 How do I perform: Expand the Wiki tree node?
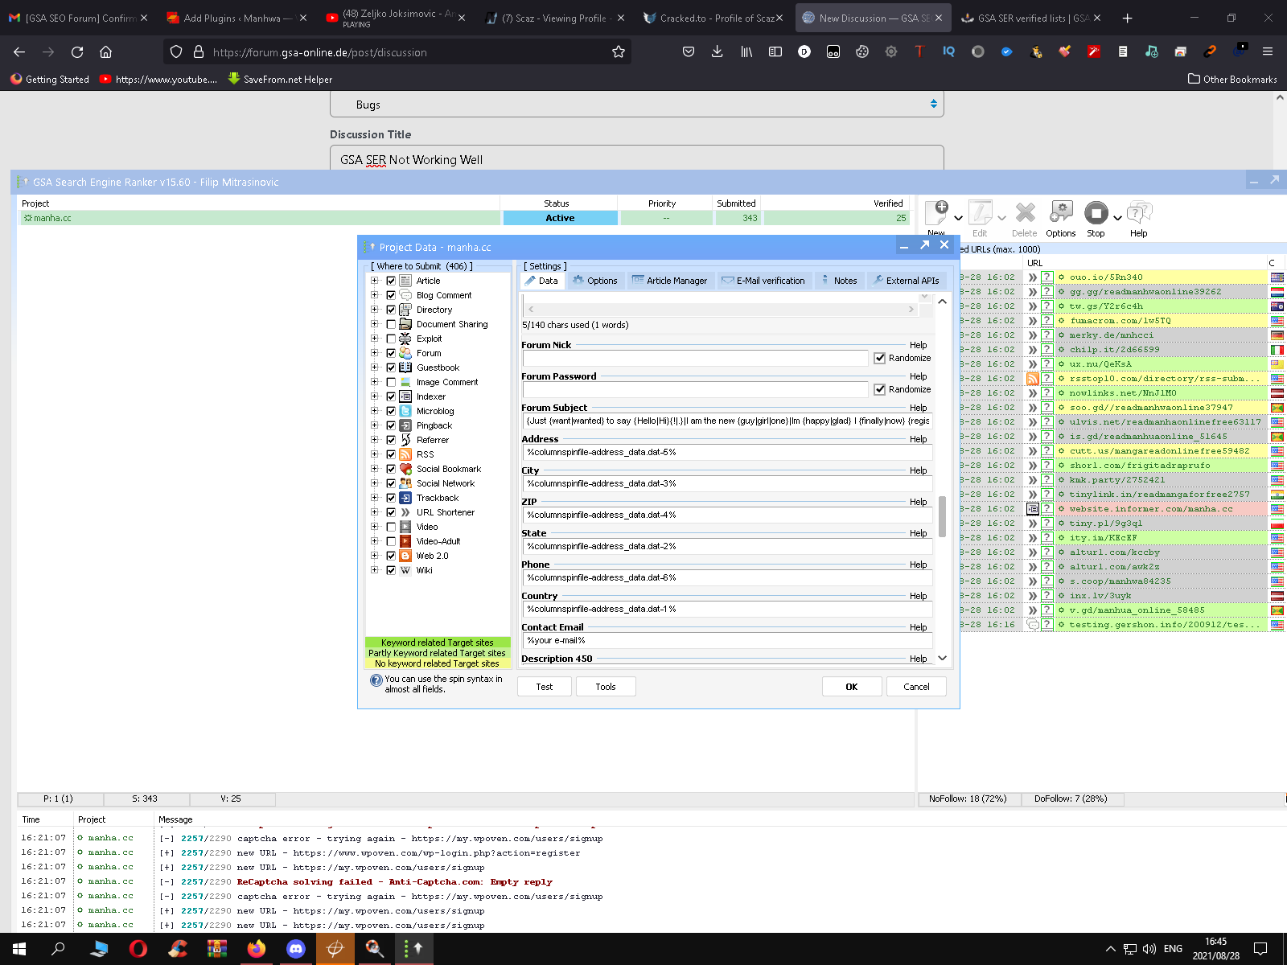pyautogui.click(x=374, y=570)
